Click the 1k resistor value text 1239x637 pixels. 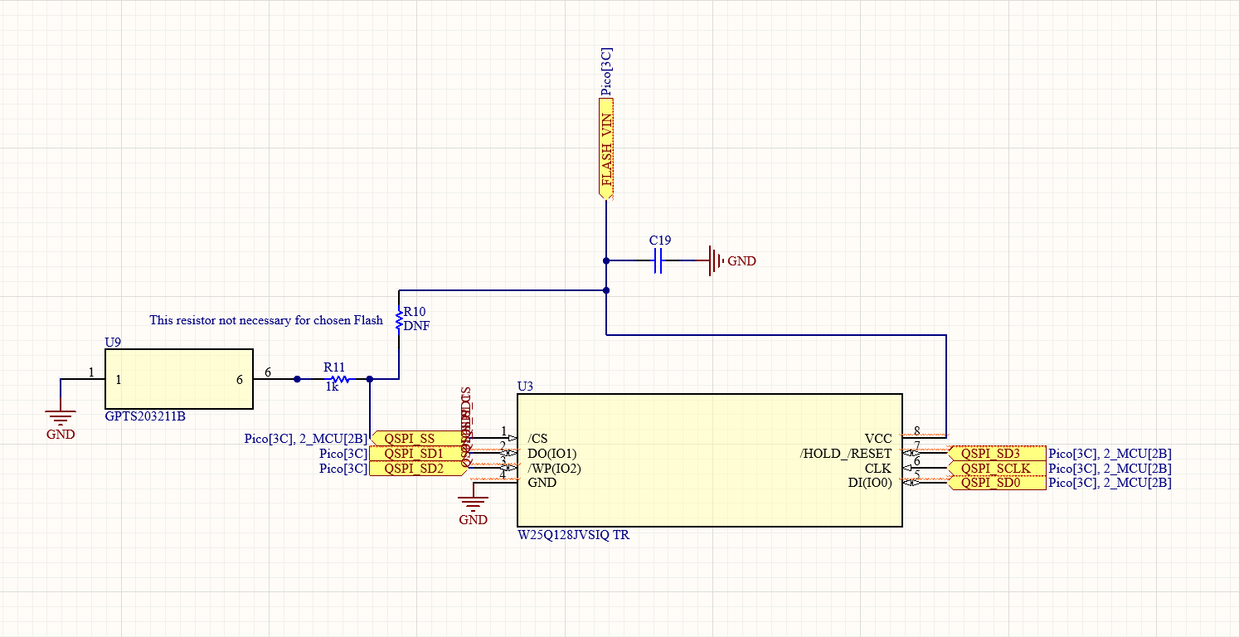pos(333,387)
